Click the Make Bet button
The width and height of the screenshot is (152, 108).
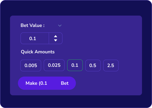coord(47,83)
